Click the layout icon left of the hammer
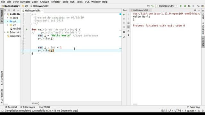This screenshot has width=205, height=115. click(148, 6)
